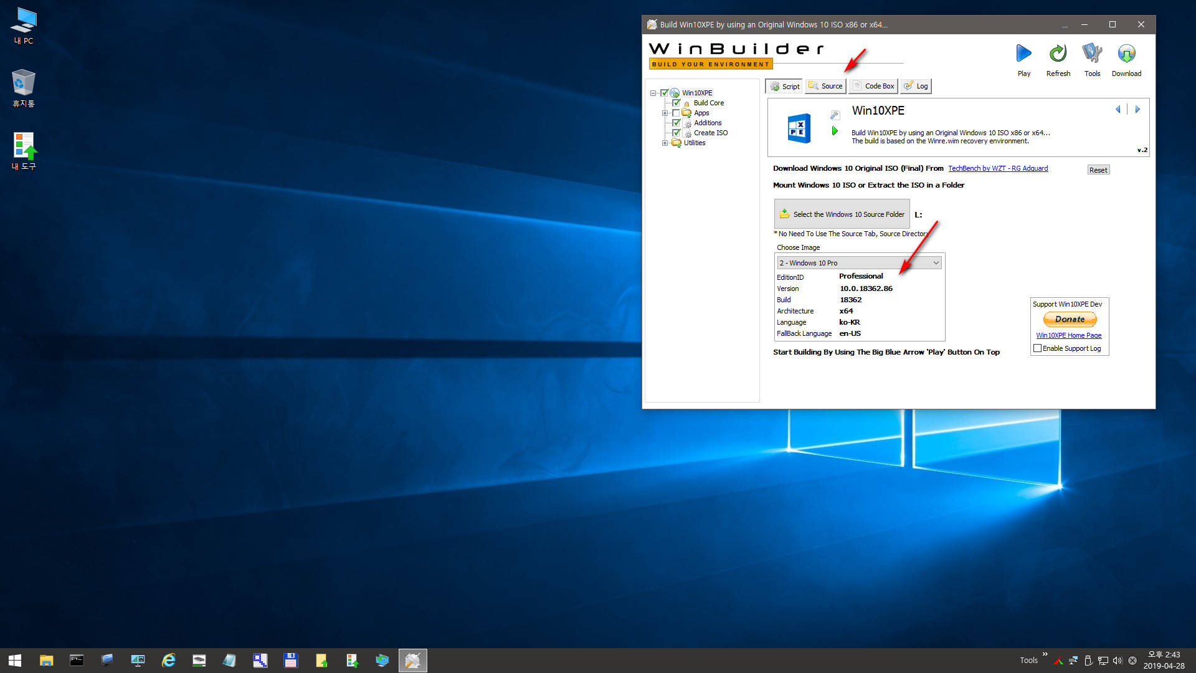Viewport: 1196px width, 673px height.
Task: Launch File Explorer from the taskbar
Action: pos(46,661)
